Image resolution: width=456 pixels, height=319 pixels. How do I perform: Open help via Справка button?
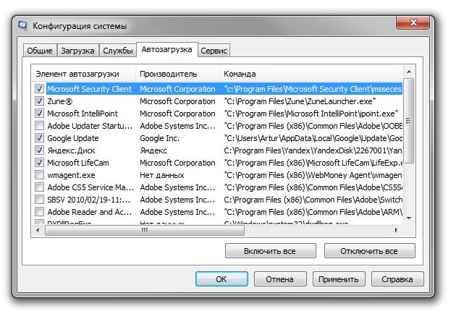pyautogui.click(x=397, y=279)
